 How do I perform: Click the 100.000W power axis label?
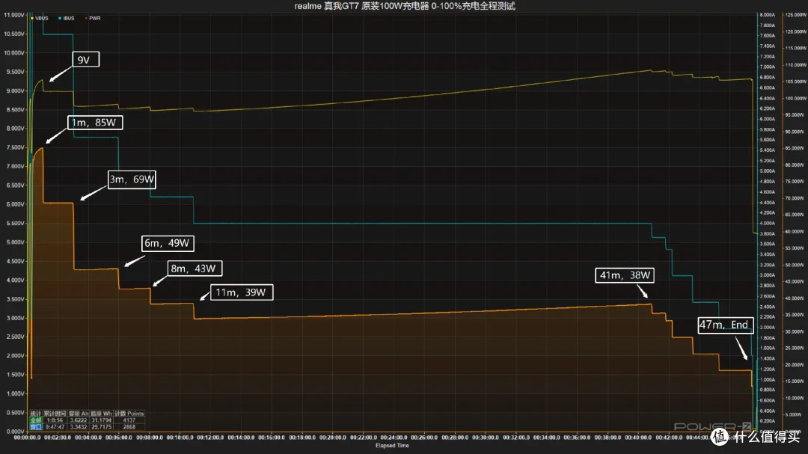(795, 99)
